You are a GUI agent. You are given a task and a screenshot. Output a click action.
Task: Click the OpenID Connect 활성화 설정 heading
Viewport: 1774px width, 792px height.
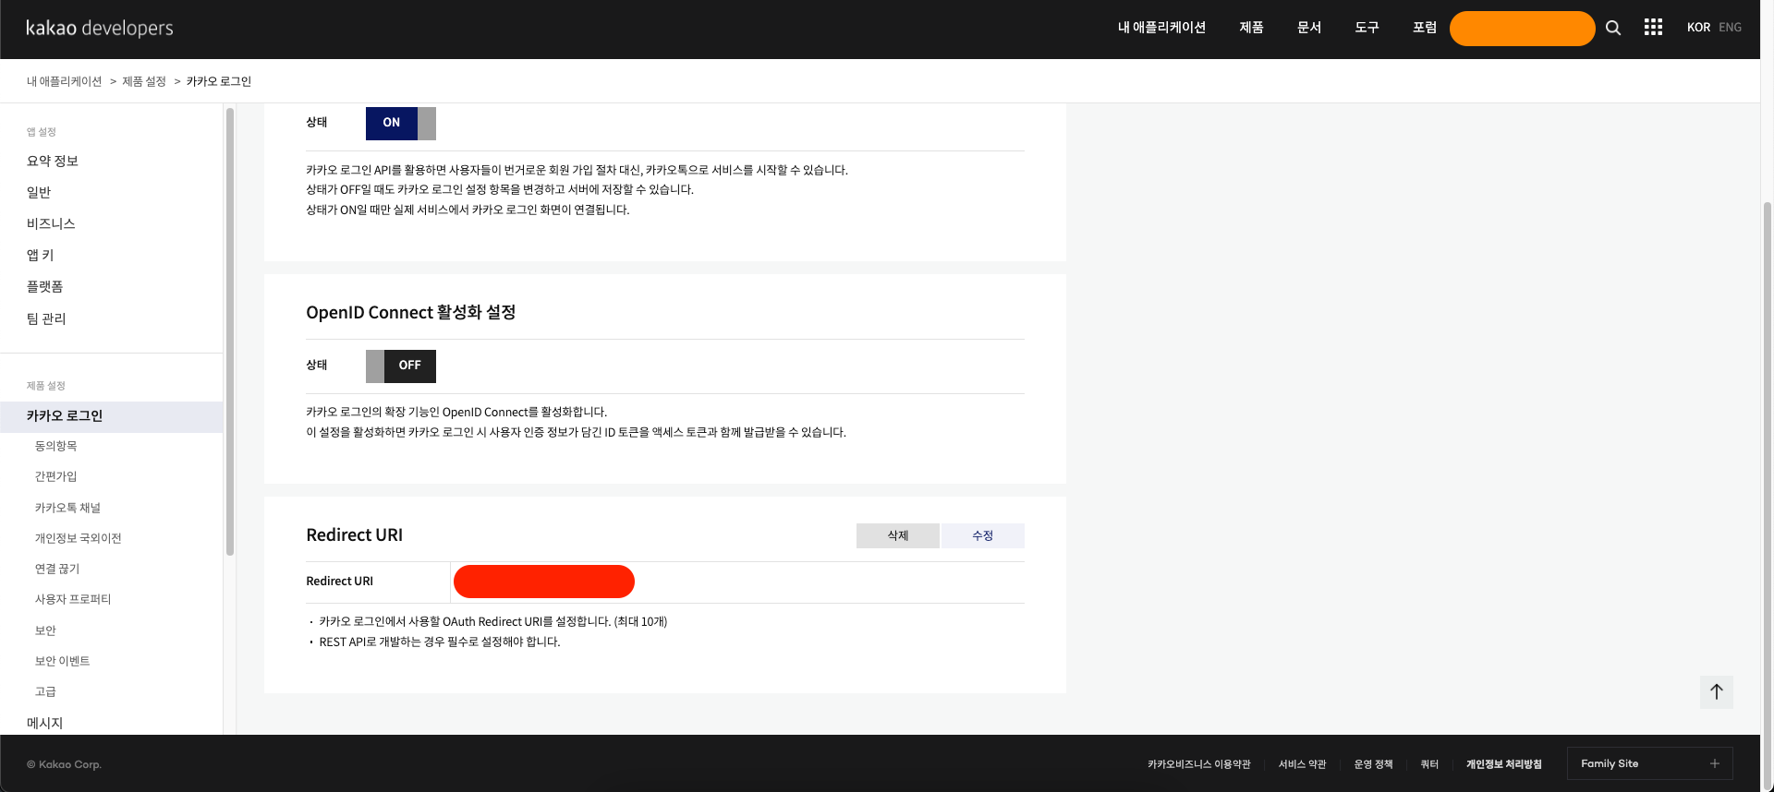coord(410,313)
